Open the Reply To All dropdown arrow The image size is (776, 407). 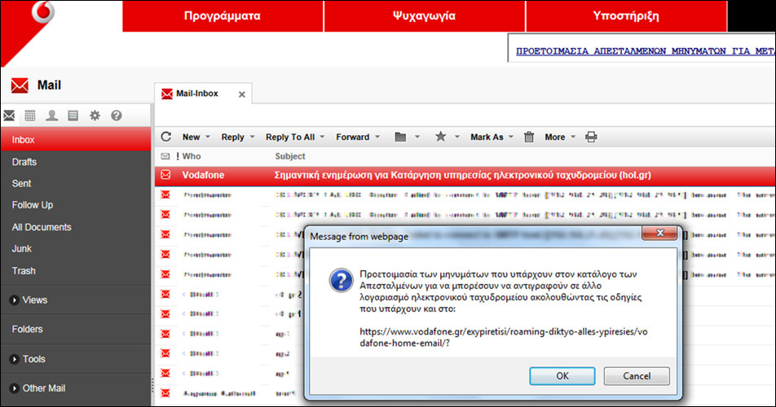(x=322, y=137)
